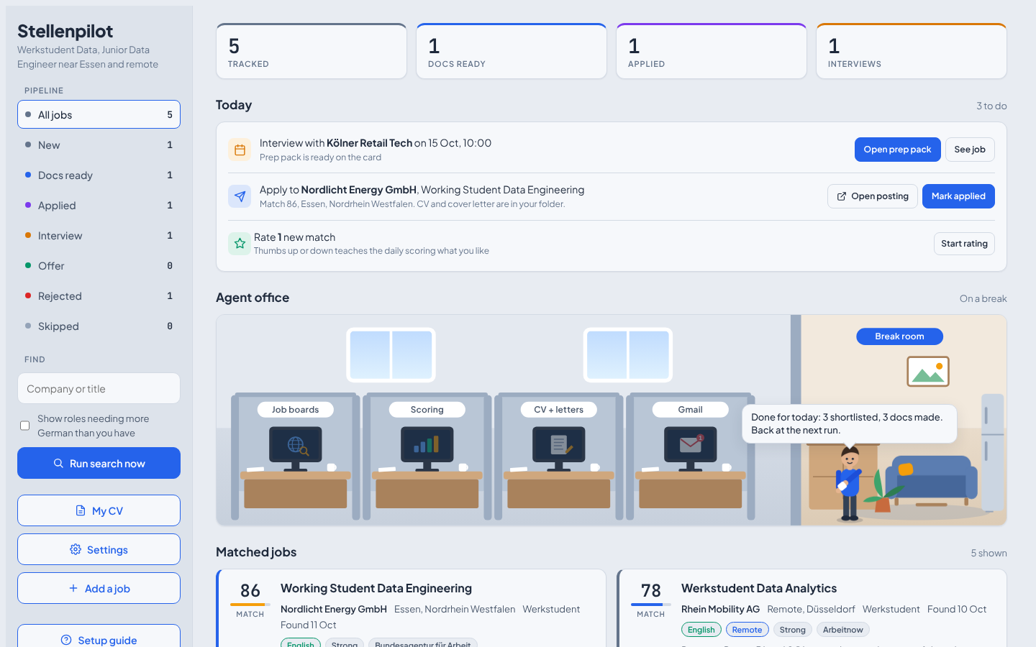The width and height of the screenshot is (1036, 647).
Task: Click the agent character in the break room
Action: click(x=850, y=483)
